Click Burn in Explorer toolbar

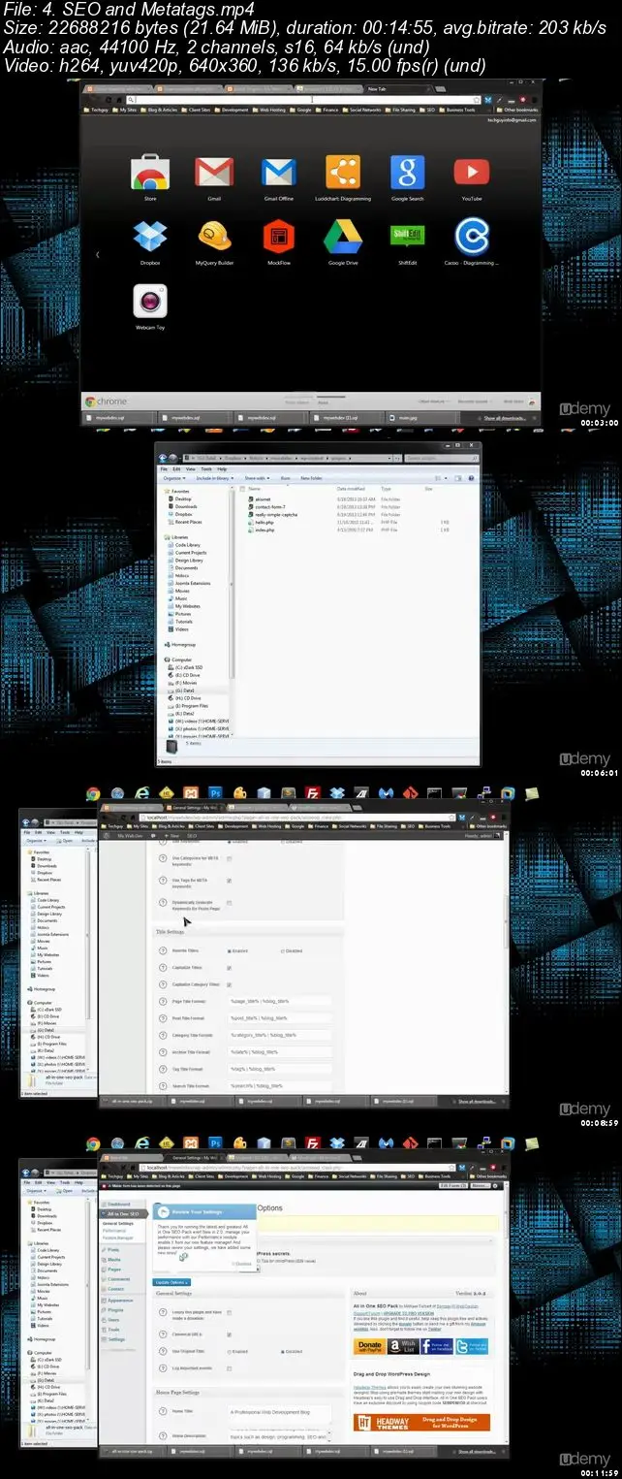286,478
